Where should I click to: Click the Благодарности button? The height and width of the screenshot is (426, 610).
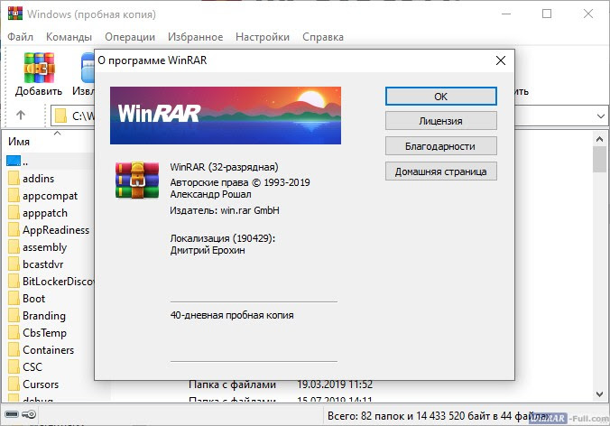pos(441,146)
